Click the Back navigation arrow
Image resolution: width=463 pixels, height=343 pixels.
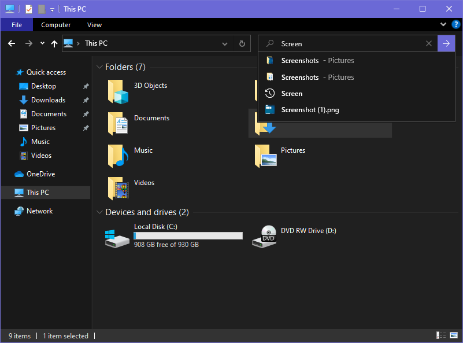click(x=12, y=43)
